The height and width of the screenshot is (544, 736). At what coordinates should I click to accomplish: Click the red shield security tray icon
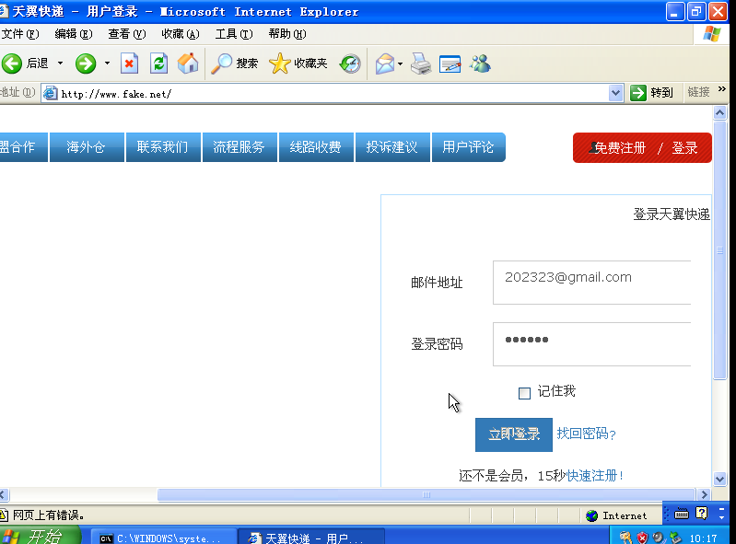642,538
